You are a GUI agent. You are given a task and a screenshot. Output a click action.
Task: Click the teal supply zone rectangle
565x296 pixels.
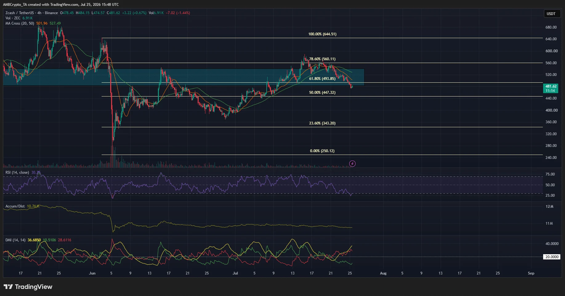(x=184, y=77)
